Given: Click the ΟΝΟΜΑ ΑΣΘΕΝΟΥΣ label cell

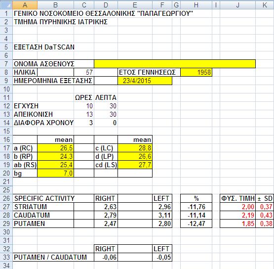Looking at the screenshot, I should (53, 64).
